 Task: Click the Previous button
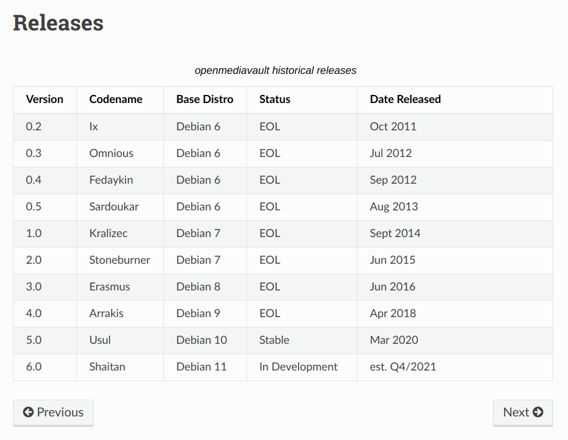click(53, 413)
